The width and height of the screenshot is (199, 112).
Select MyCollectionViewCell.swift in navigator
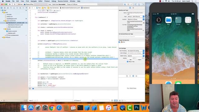coord(15,25)
